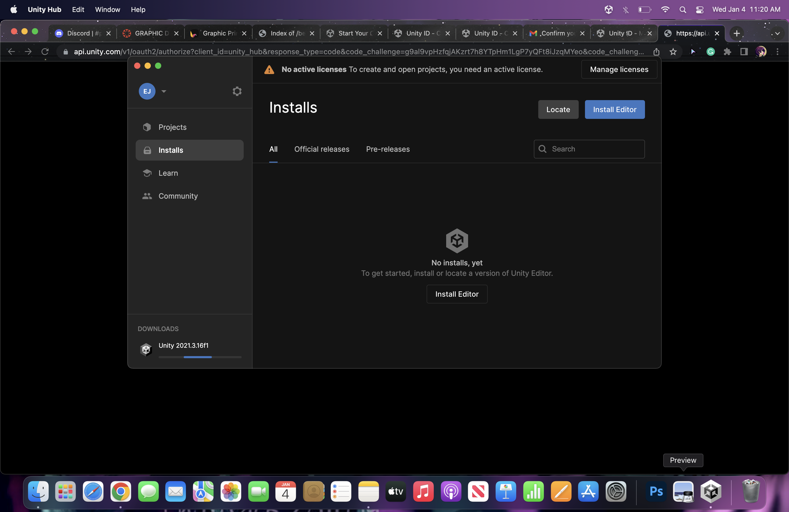Open the Grammarly extension icon
This screenshot has height=512, width=789.
(x=710, y=51)
